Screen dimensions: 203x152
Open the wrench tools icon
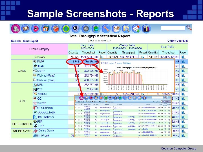[x=106, y=28]
